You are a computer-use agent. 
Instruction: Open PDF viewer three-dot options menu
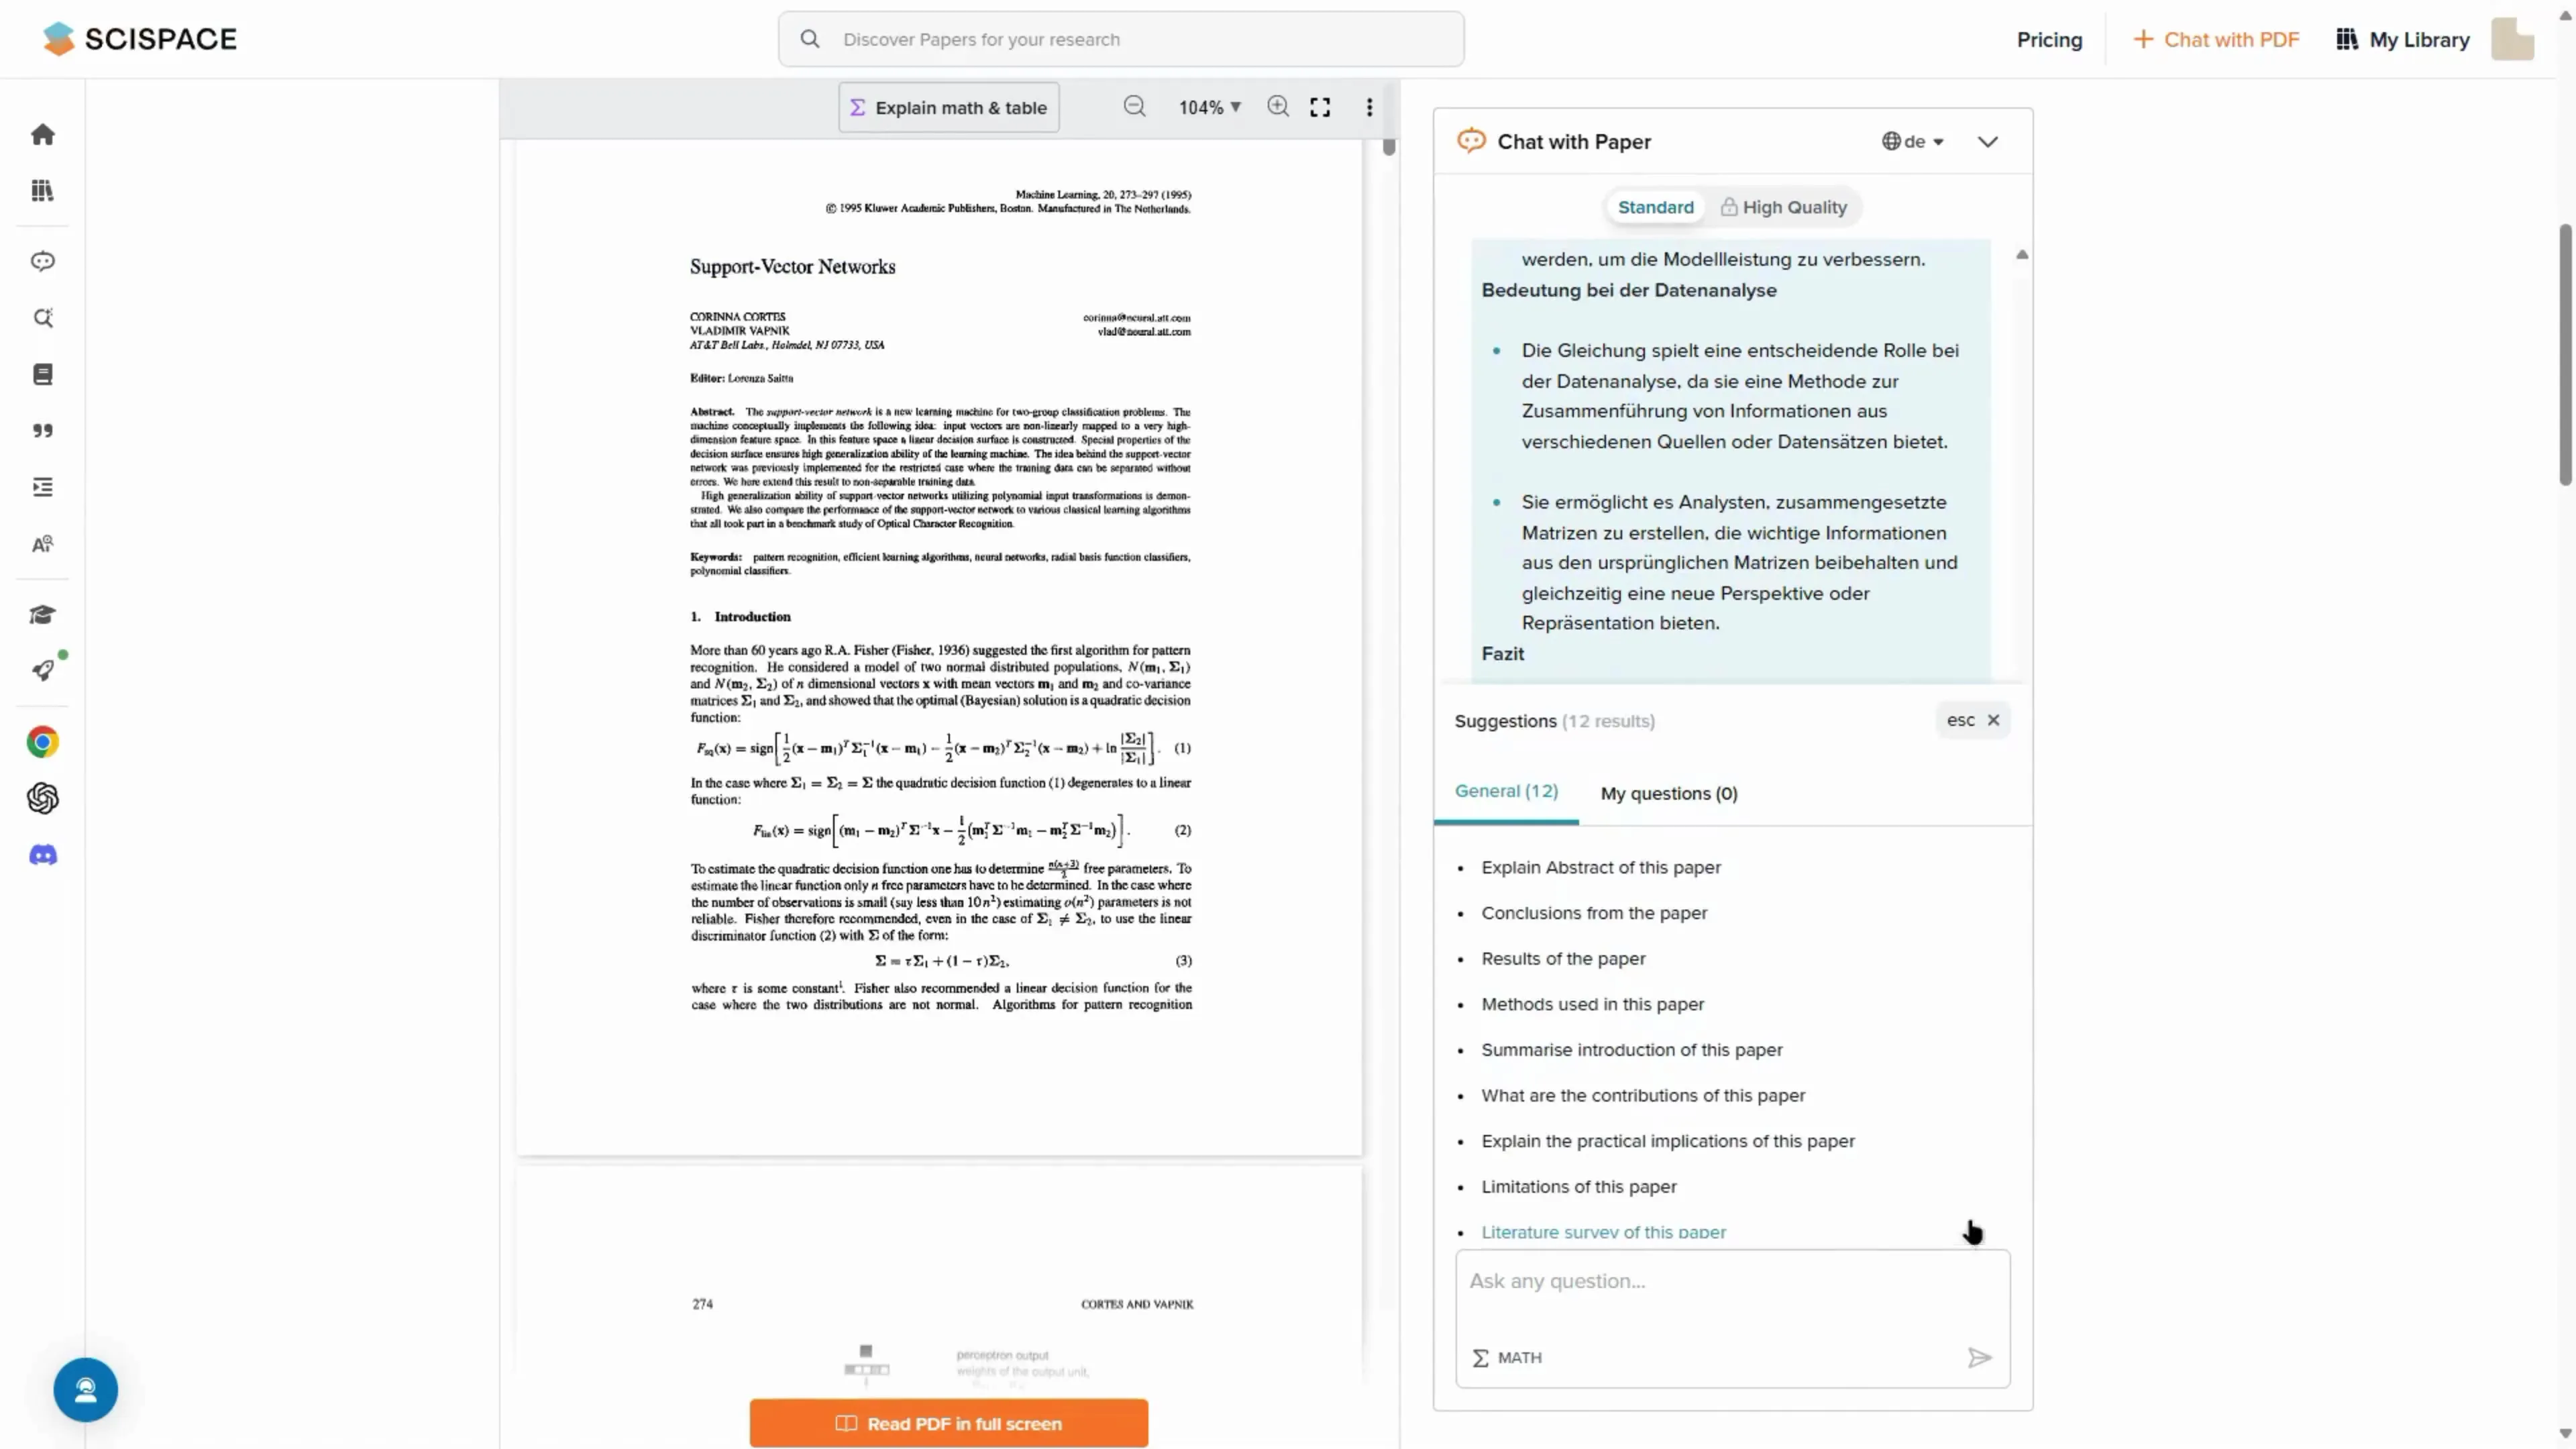1369,107
